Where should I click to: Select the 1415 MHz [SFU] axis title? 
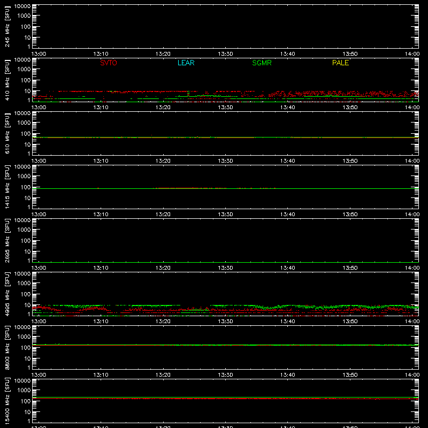[7, 187]
